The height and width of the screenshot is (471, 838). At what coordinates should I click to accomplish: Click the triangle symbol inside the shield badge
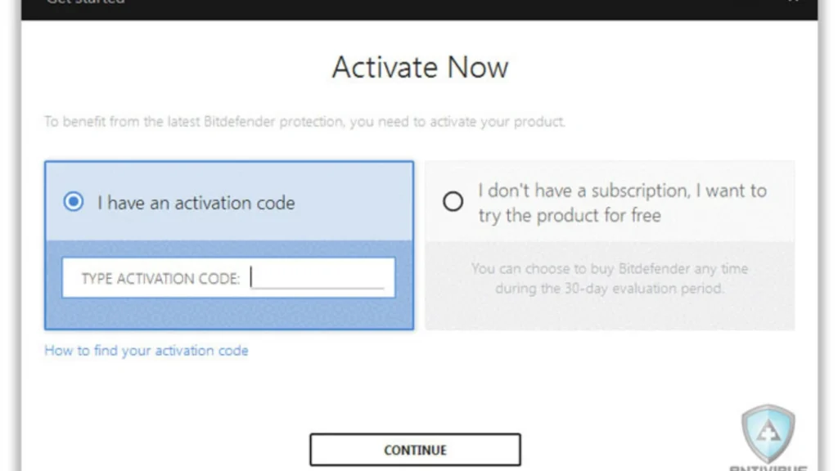click(x=768, y=431)
